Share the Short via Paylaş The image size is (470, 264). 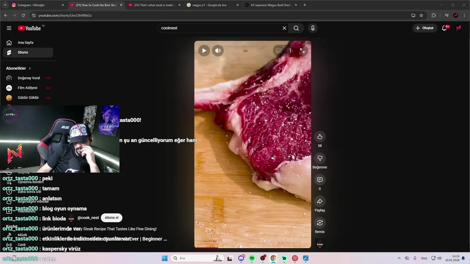click(x=320, y=201)
